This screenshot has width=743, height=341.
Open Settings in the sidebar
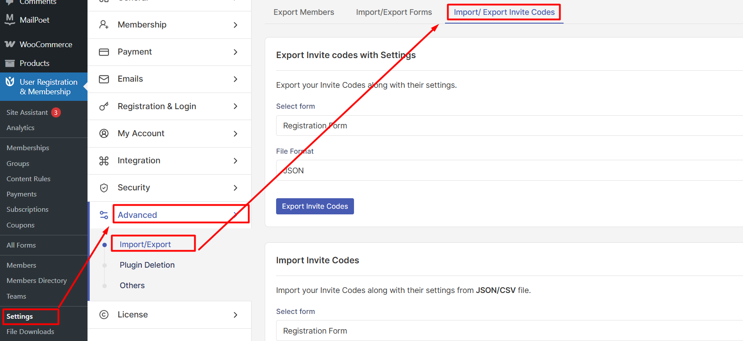20,316
